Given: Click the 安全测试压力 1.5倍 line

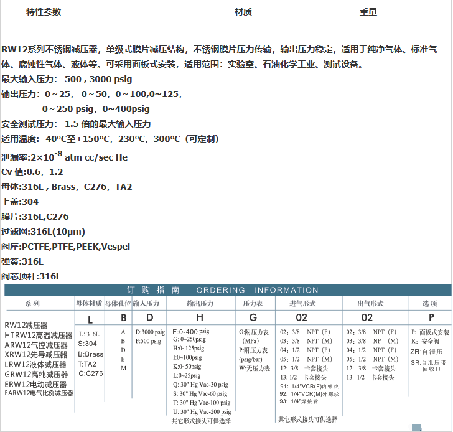Looking at the screenshot, I should (76, 124).
